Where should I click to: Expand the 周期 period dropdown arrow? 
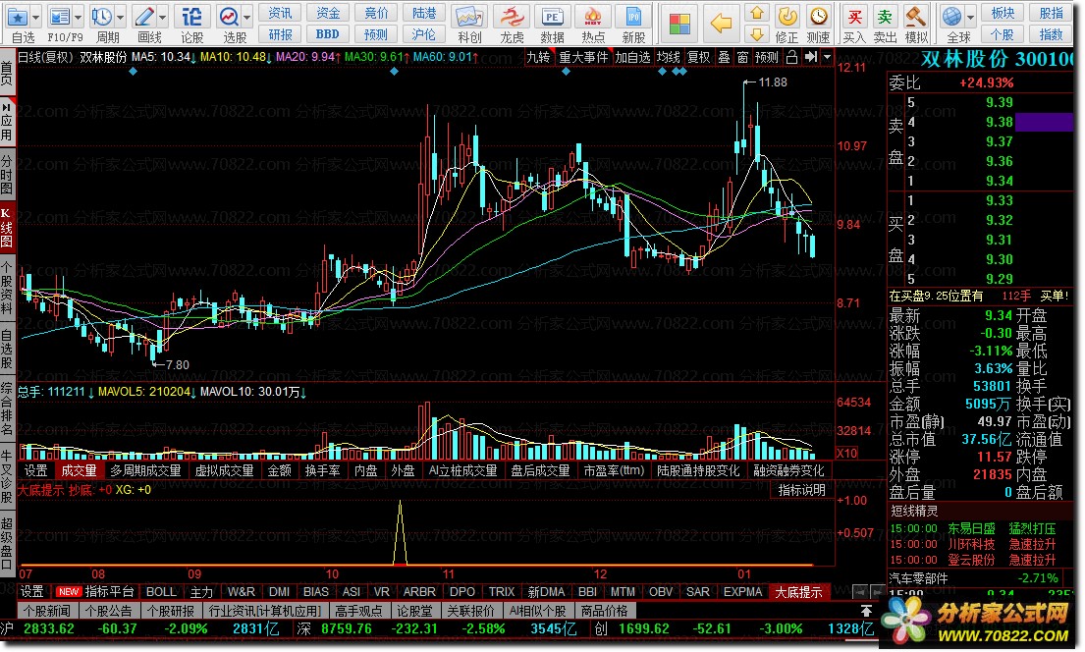tap(121, 17)
